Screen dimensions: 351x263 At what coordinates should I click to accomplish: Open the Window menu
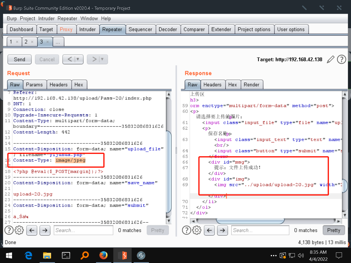point(89,19)
